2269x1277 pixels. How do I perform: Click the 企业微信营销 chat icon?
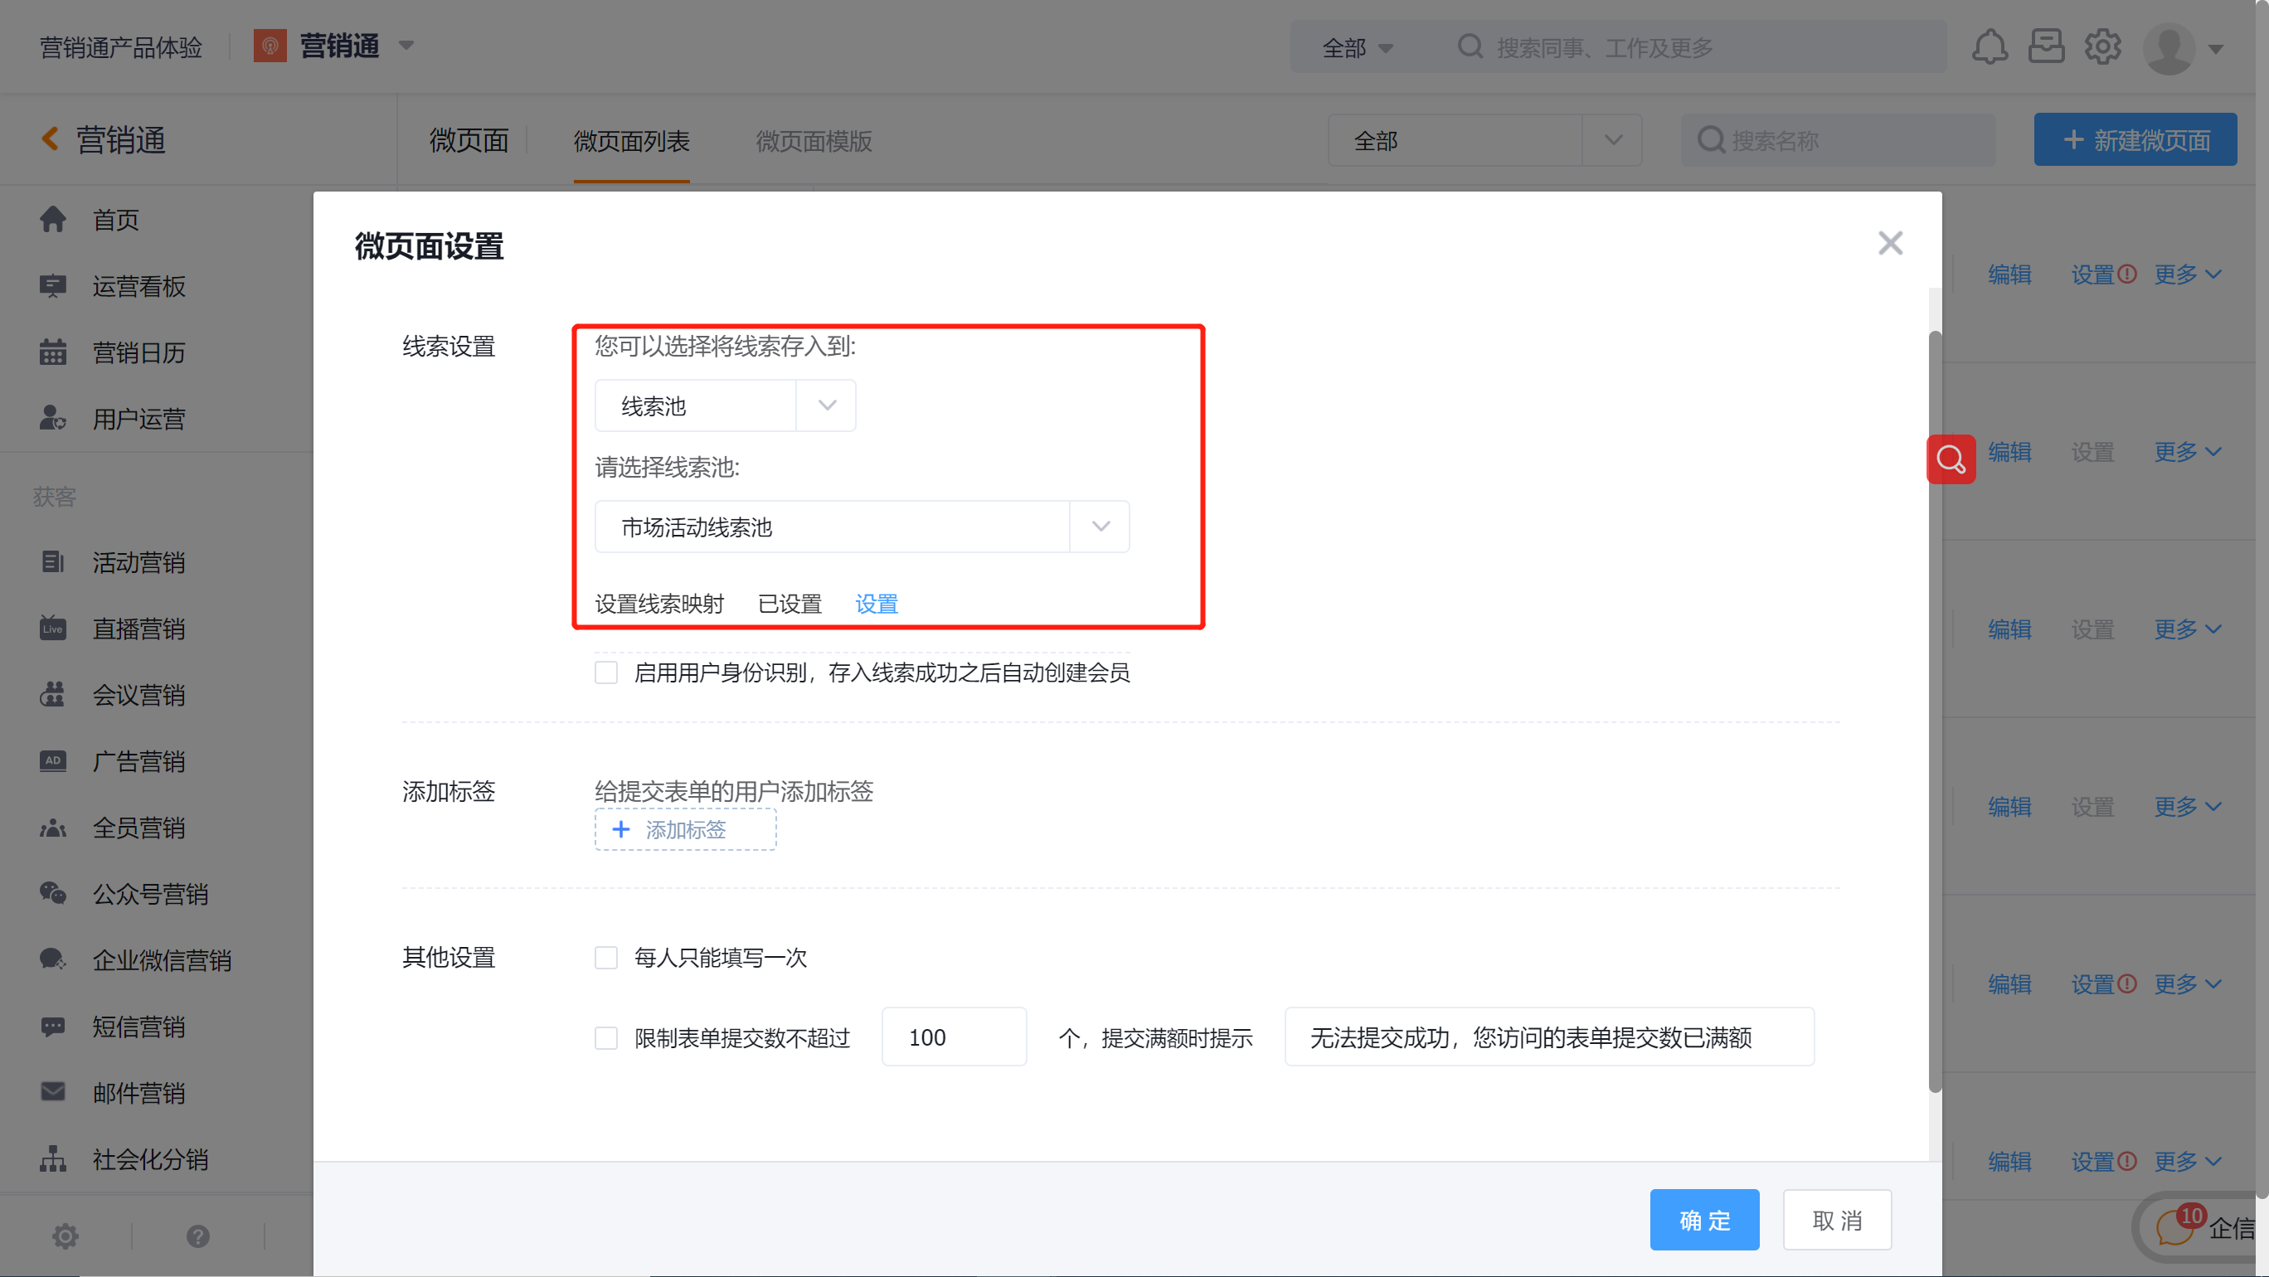[x=53, y=959]
